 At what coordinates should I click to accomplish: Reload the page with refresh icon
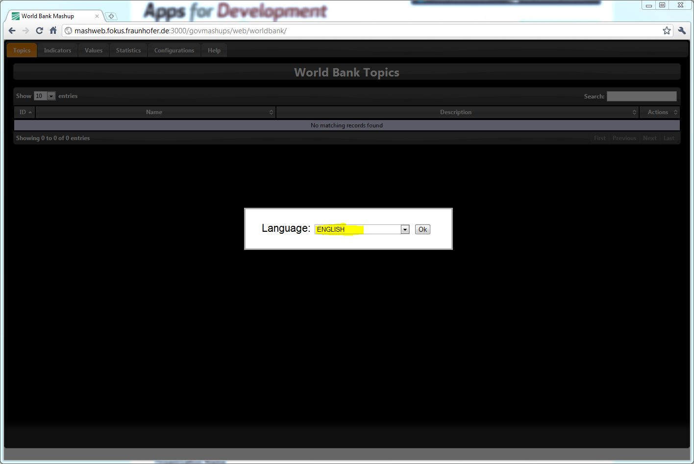click(40, 31)
